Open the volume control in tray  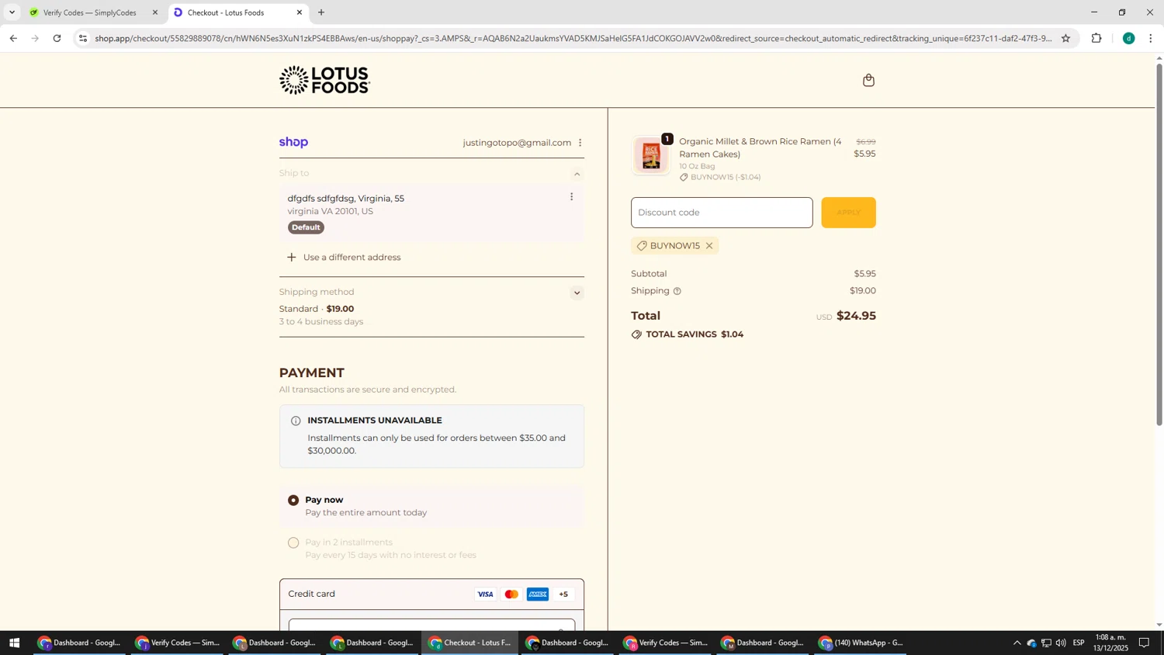tap(1060, 643)
